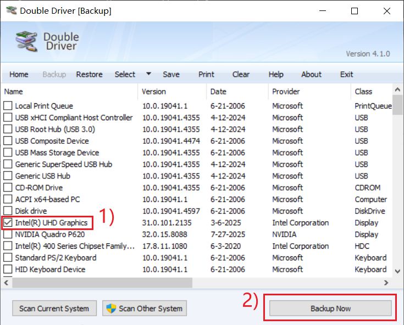This screenshot has height=325, width=404.
Task: Open the Restore menu
Action: (89, 75)
